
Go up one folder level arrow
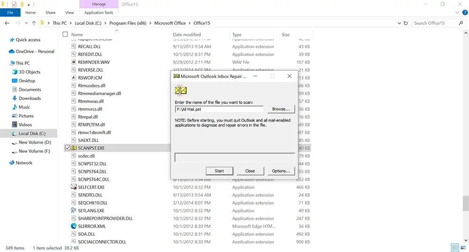point(34,23)
